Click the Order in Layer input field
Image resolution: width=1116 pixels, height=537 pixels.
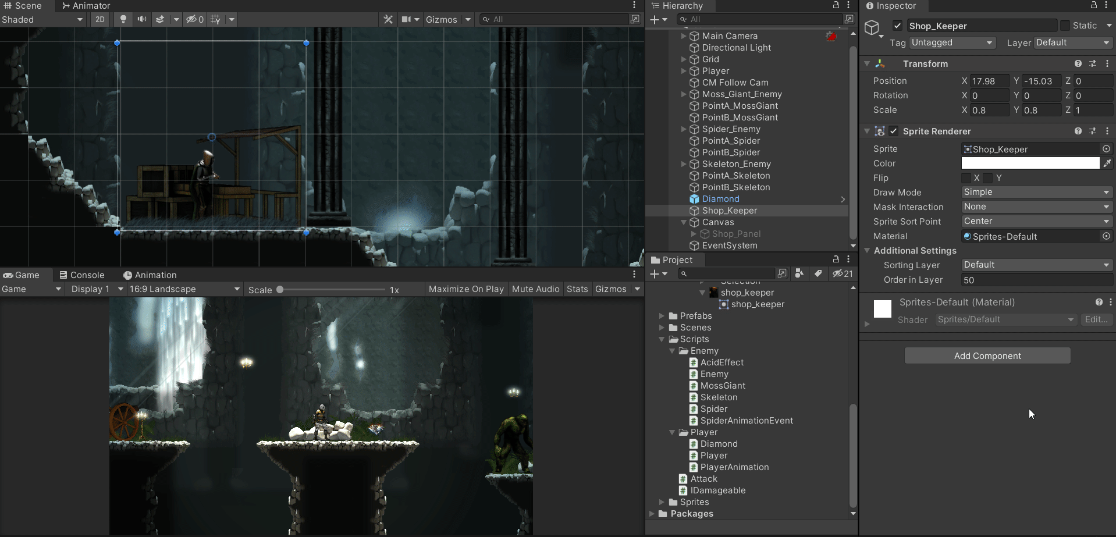coord(1037,280)
